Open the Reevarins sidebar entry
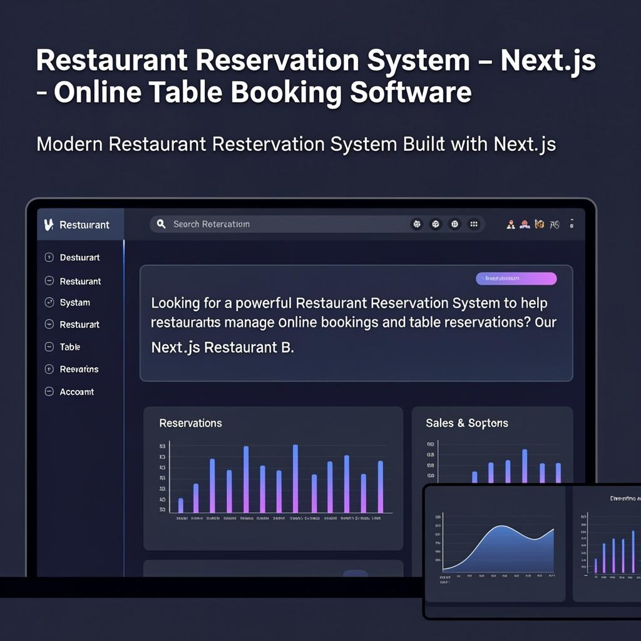641x641 pixels. tap(79, 369)
